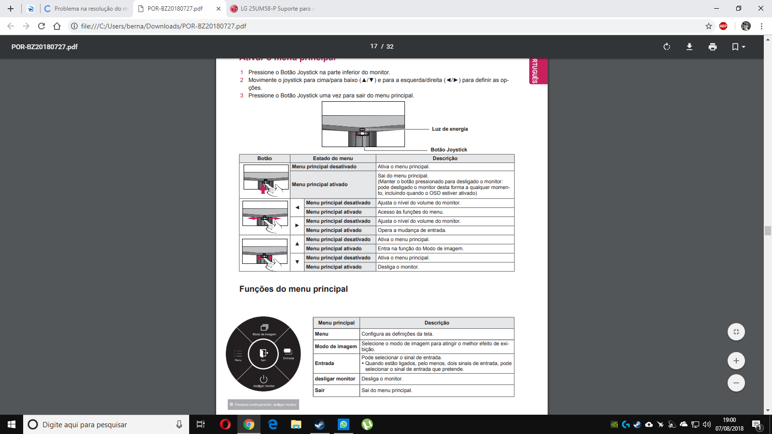This screenshot has width=772, height=434.
Task: Open the Adblock Plus extension
Action: [723, 26]
